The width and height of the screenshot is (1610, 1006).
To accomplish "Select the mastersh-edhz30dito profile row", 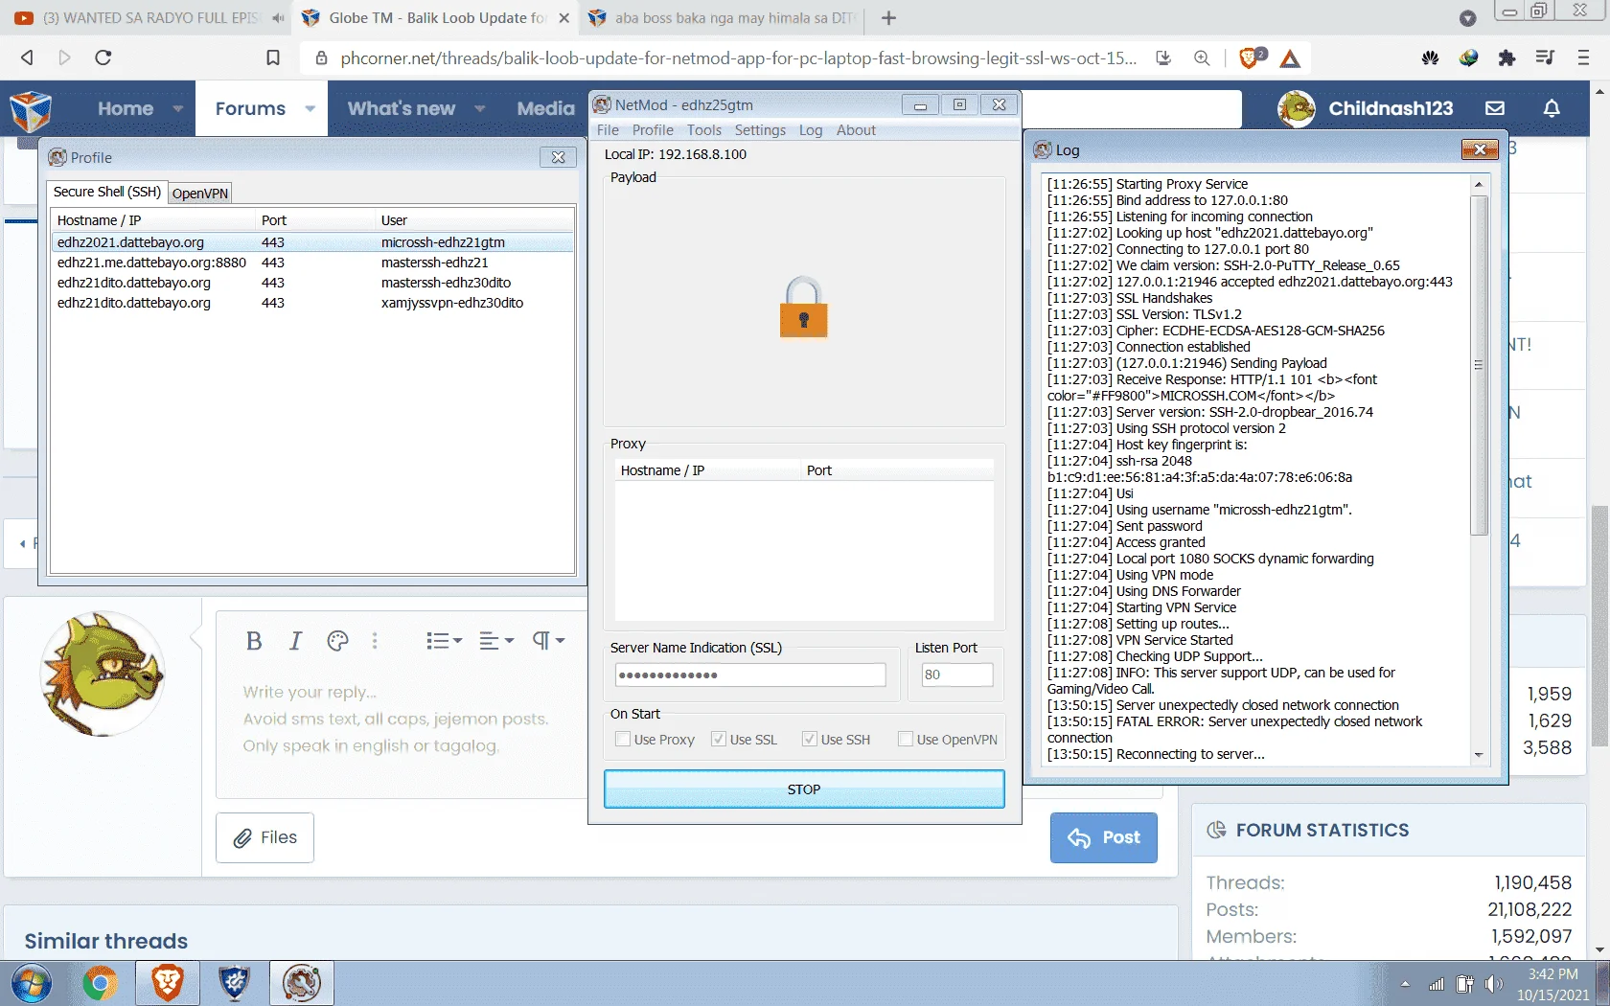I will point(312,283).
